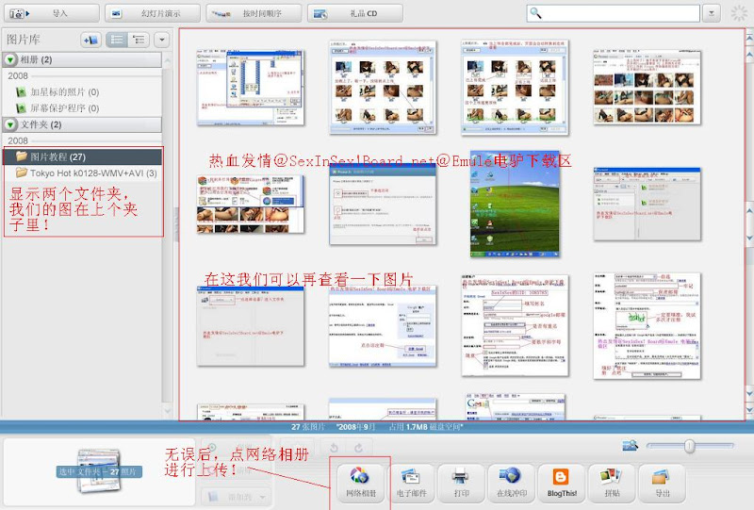
Task: Click the 导出 export icon
Action: [x=663, y=483]
